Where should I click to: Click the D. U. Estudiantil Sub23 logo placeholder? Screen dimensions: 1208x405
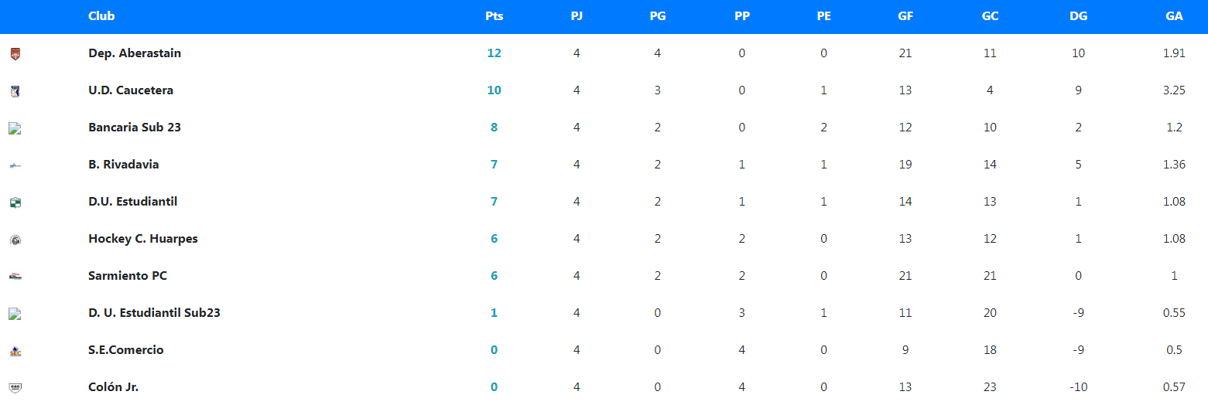click(x=14, y=314)
